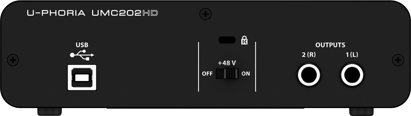This screenshot has height=116, width=411.
Task: Click the left edge screw
Action: [x=12, y=59]
